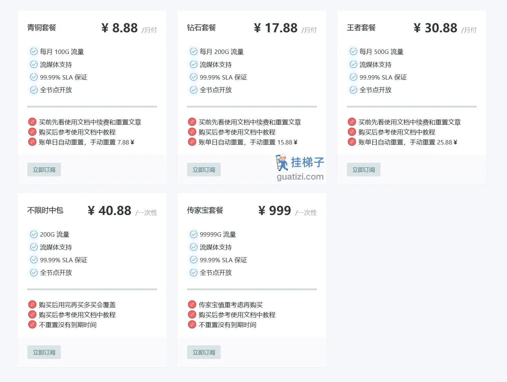Click the red warning icon next to 传家宝慎重考虑再购买

[192, 304]
